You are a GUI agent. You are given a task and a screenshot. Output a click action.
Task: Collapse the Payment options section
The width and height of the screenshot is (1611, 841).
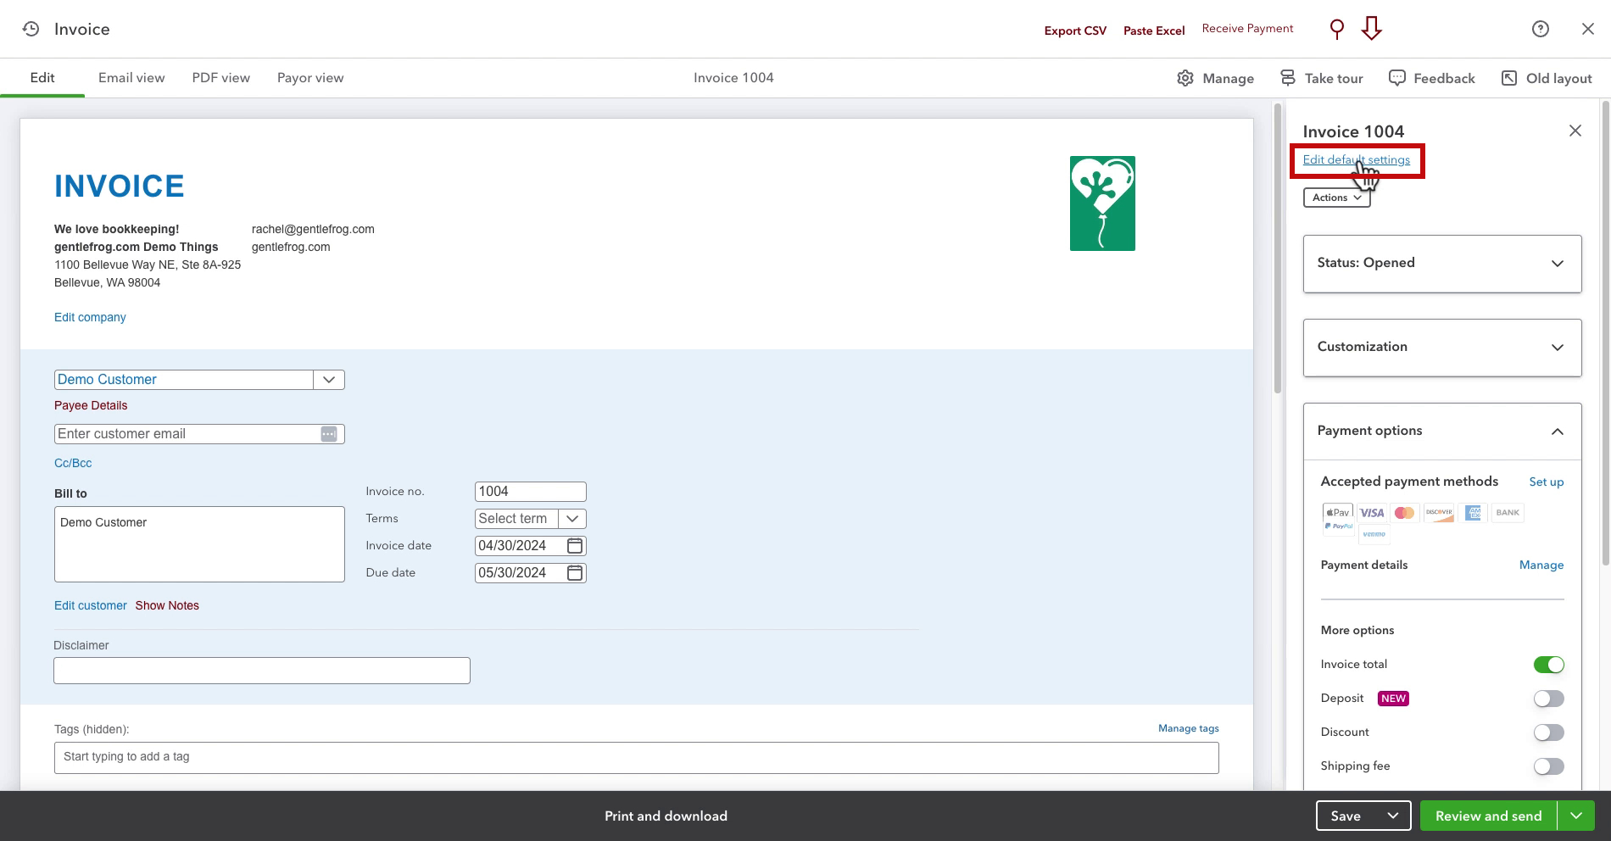click(1442, 432)
